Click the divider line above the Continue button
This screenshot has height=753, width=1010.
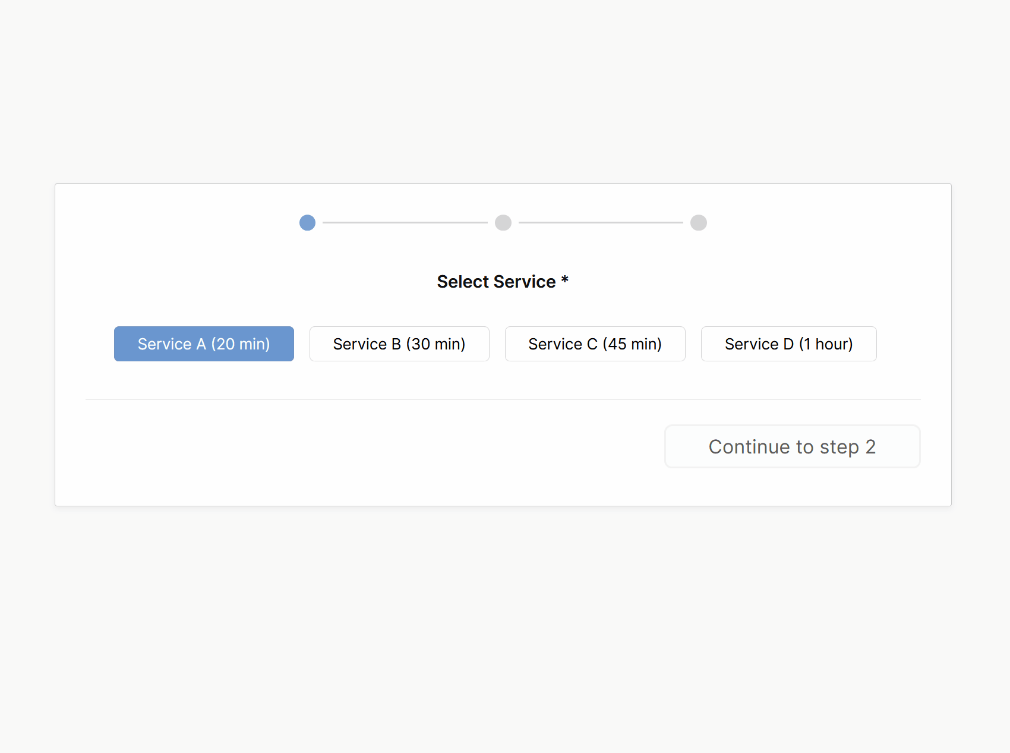tap(503, 399)
